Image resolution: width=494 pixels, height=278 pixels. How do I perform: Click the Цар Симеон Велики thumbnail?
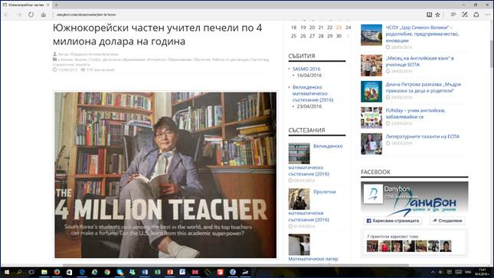pyautogui.click(x=371, y=35)
